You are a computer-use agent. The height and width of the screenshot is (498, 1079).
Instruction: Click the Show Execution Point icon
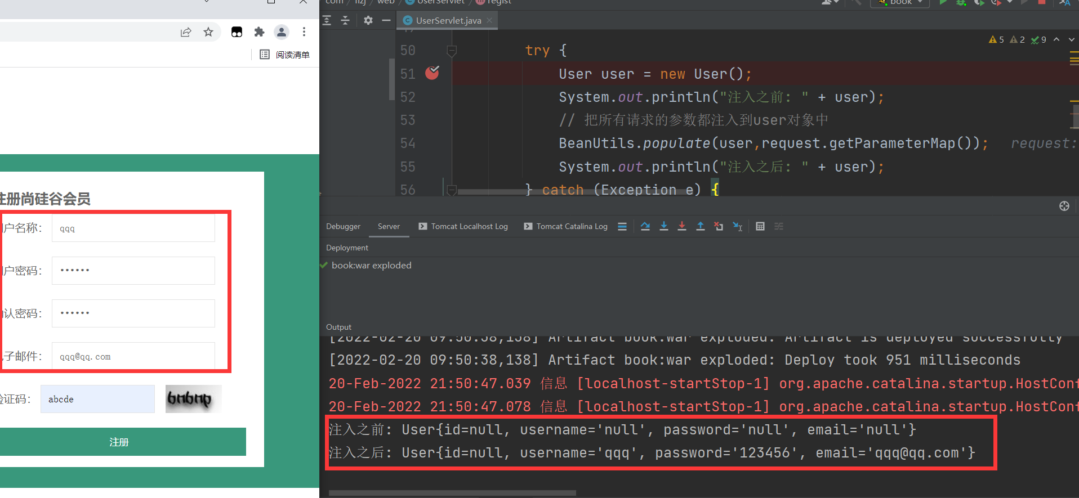622,226
